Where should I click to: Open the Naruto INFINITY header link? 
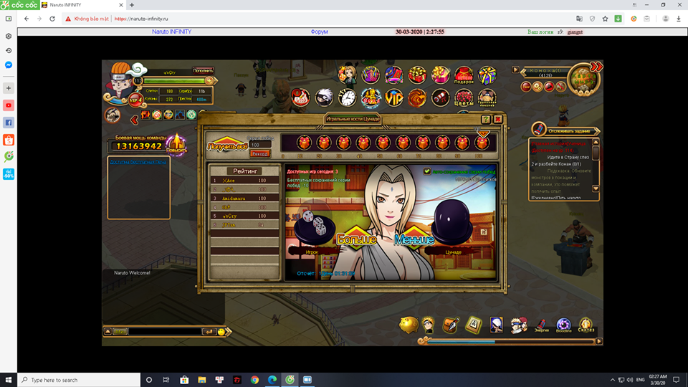click(171, 32)
